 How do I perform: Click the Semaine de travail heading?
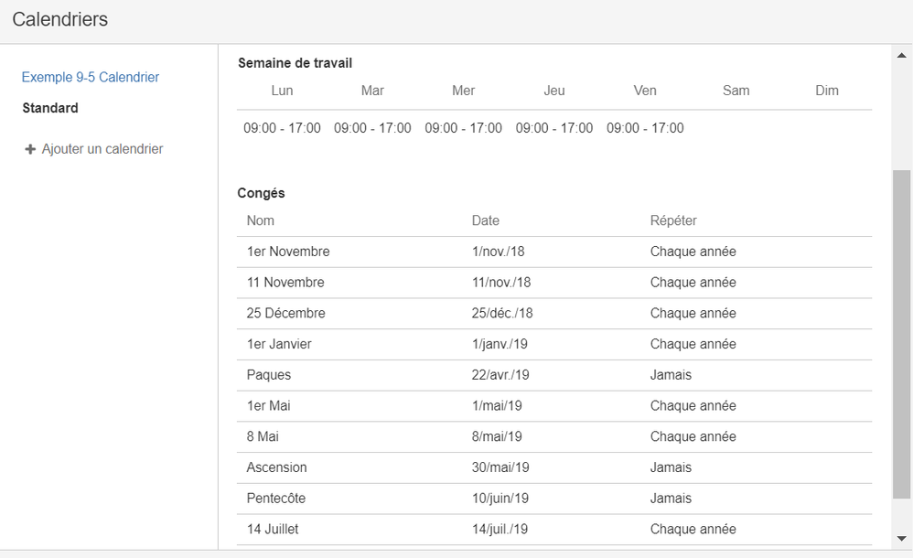click(295, 63)
